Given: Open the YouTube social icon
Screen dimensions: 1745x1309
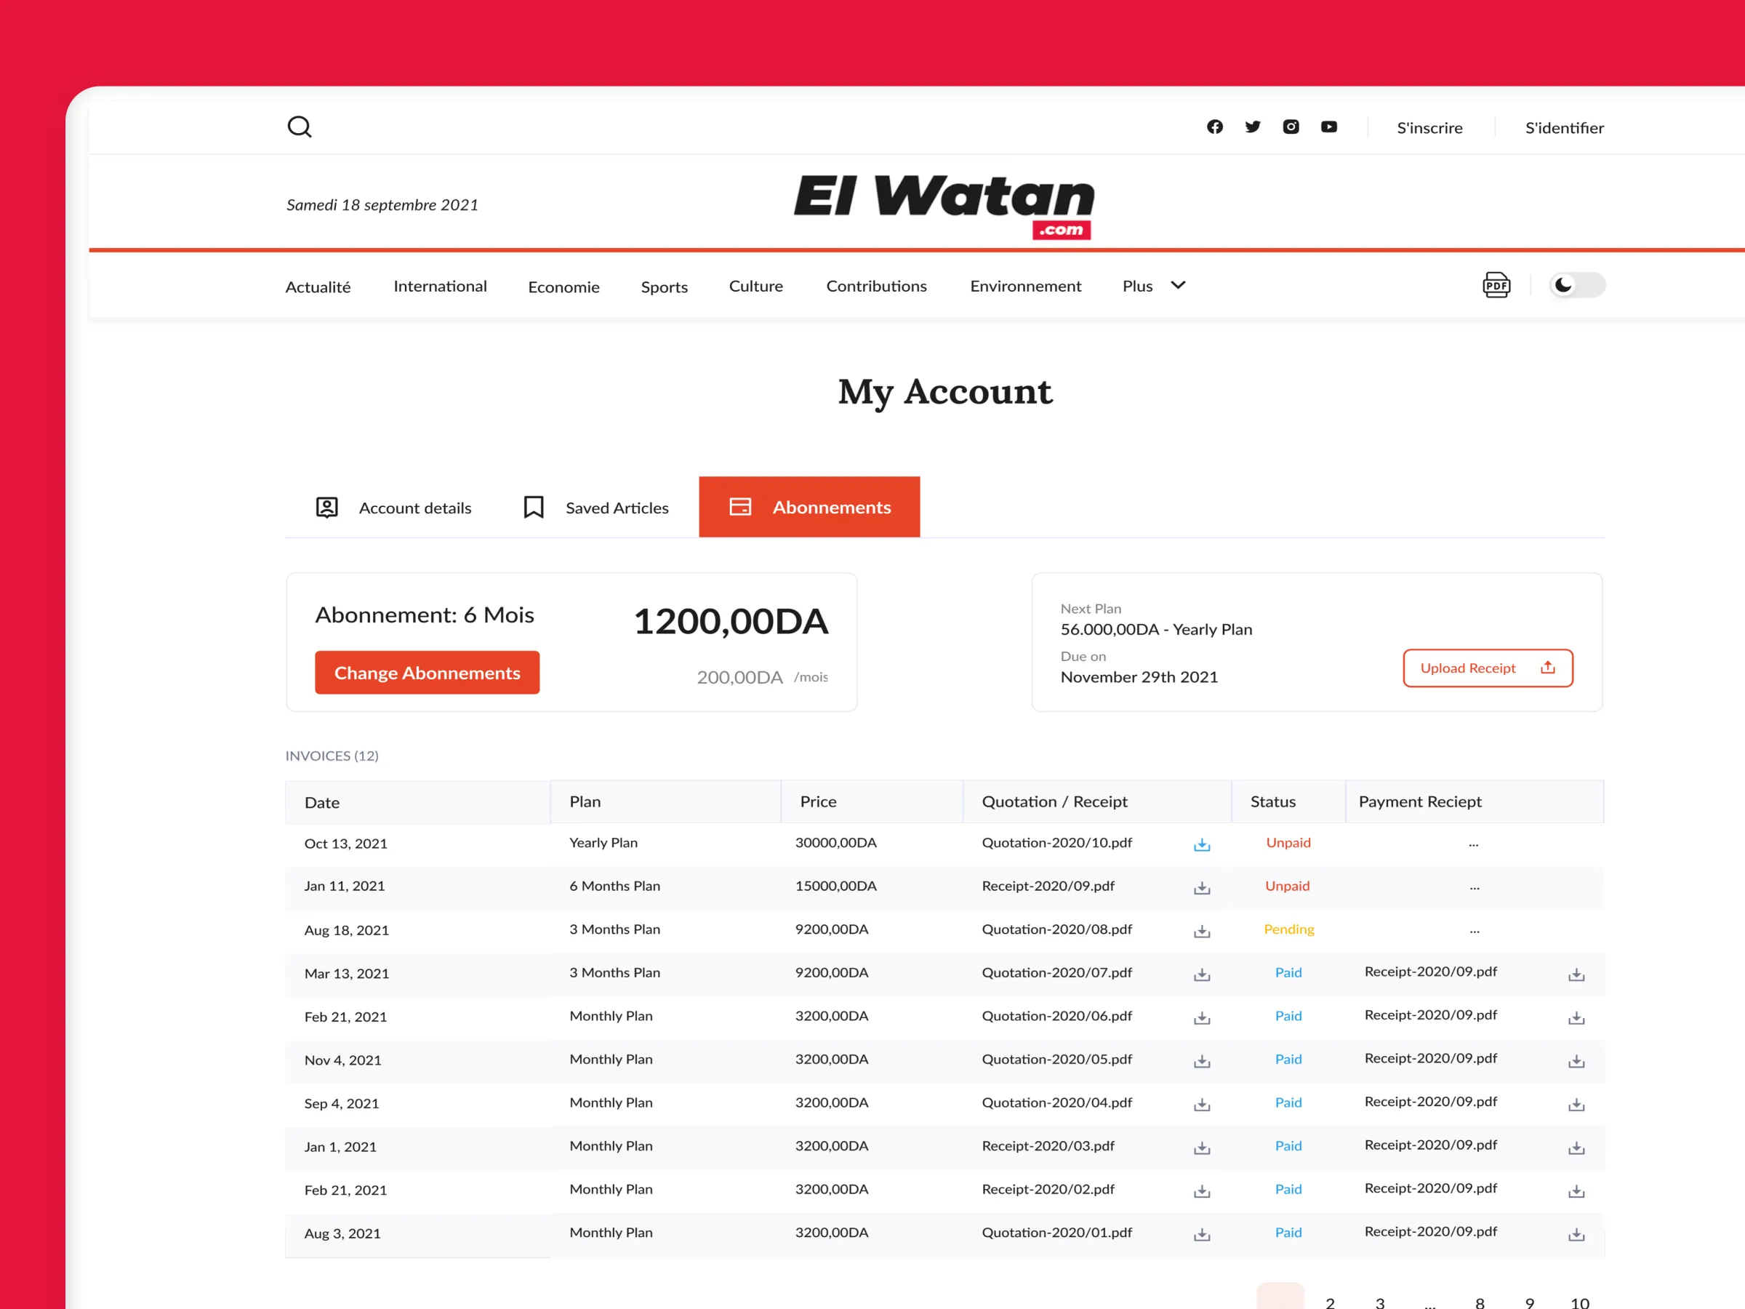Looking at the screenshot, I should [1329, 127].
